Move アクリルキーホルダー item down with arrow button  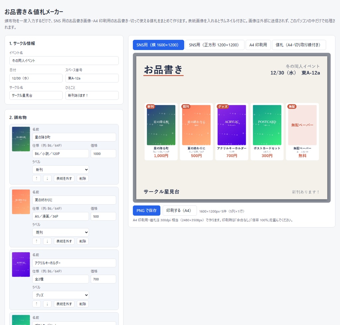[47, 304]
